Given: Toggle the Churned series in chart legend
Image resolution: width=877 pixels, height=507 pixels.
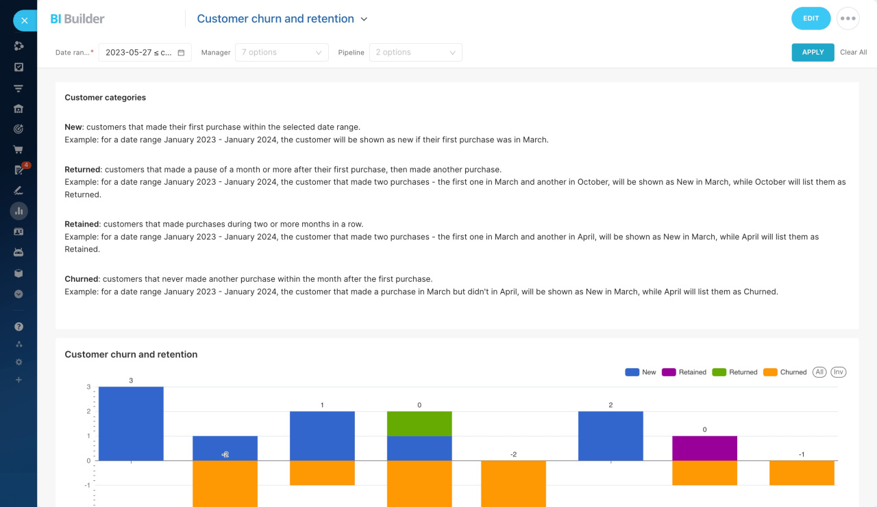Looking at the screenshot, I should (x=785, y=372).
